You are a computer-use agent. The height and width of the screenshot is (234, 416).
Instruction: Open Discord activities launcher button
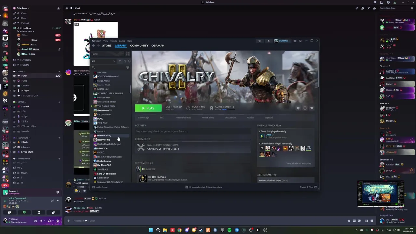[39, 212]
